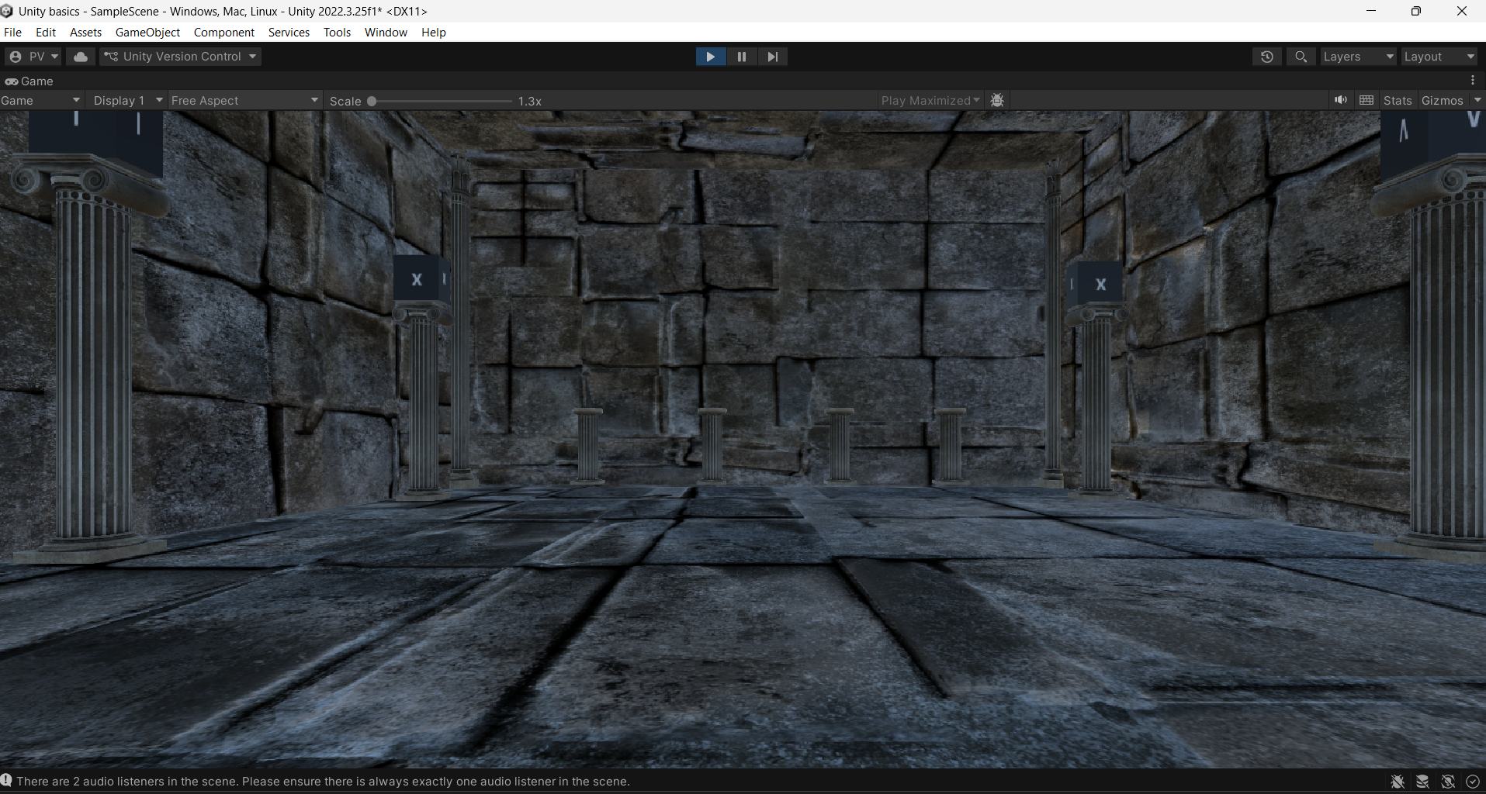Open the GameObject menu
The width and height of the screenshot is (1486, 794).
[147, 33]
